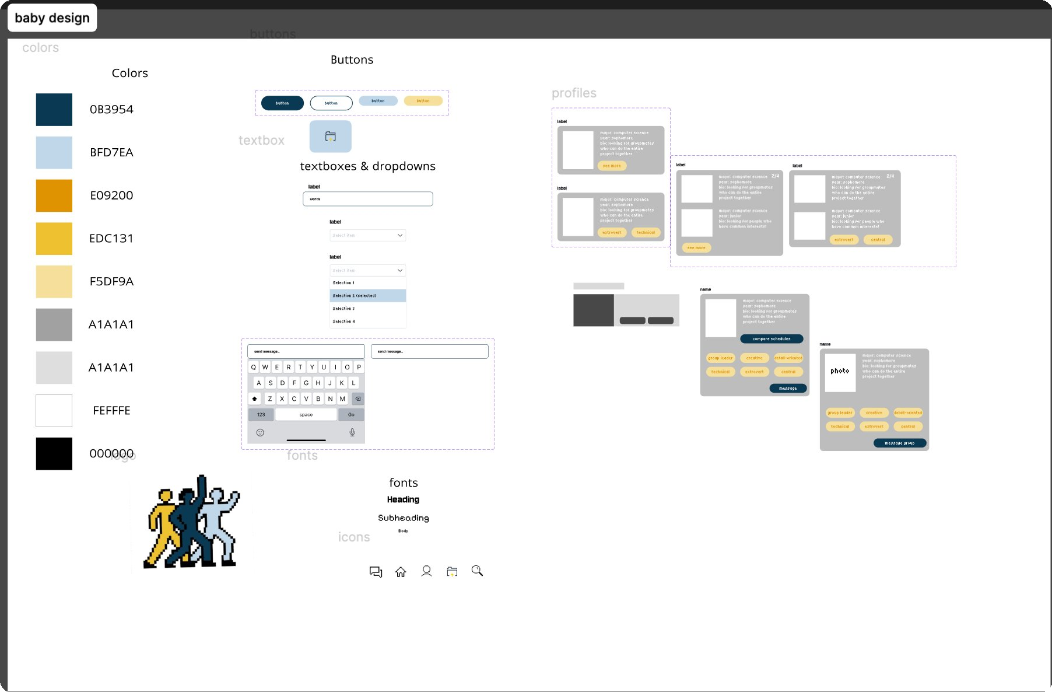Viewport: 1052px width, 692px height.
Task: Select the EDC131 yellow color swatch
Action: (x=54, y=239)
